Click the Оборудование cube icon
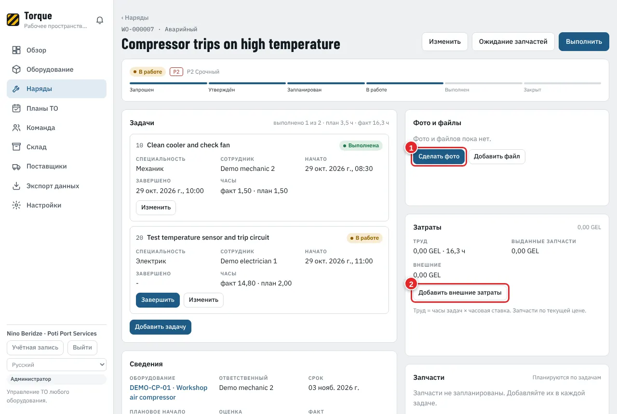This screenshot has width=617, height=414. pos(16,69)
